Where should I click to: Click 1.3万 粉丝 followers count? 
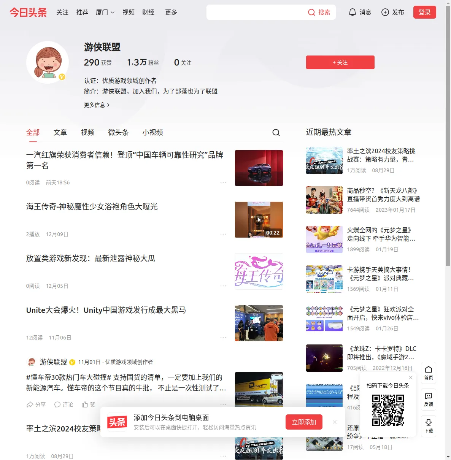click(143, 62)
